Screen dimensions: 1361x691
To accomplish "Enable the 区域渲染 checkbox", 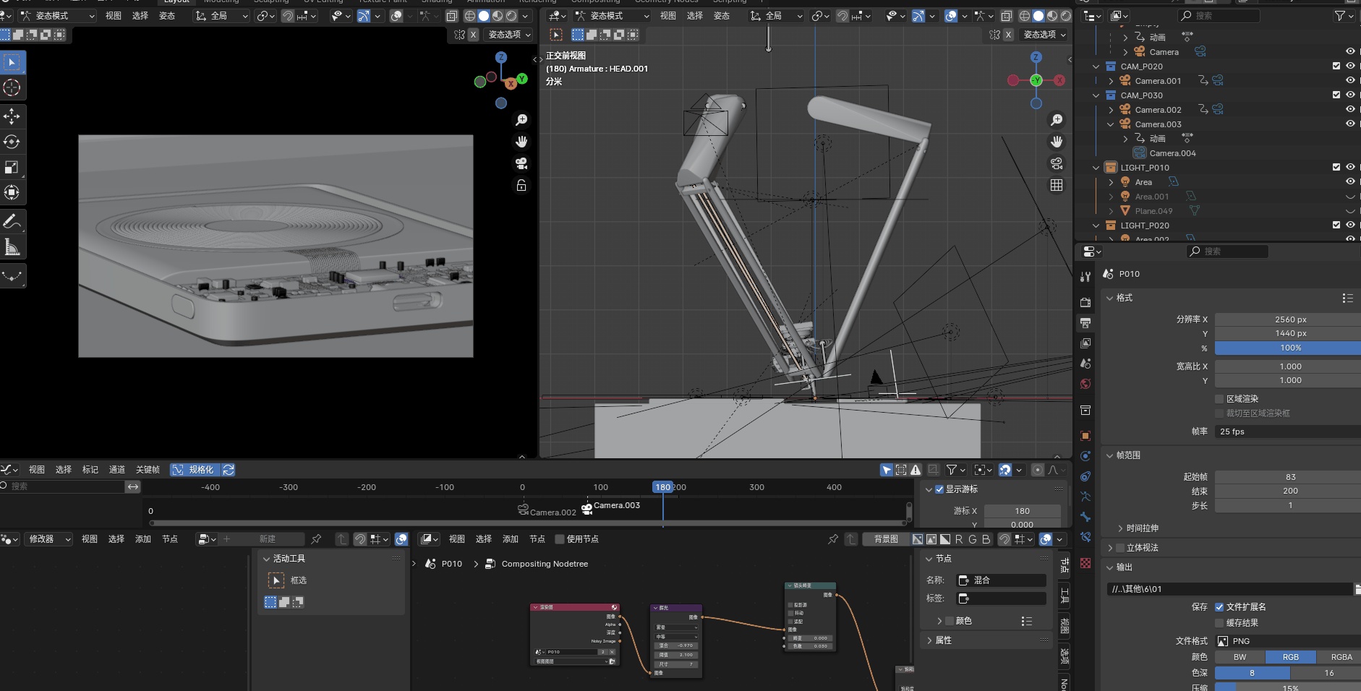I will point(1219,399).
